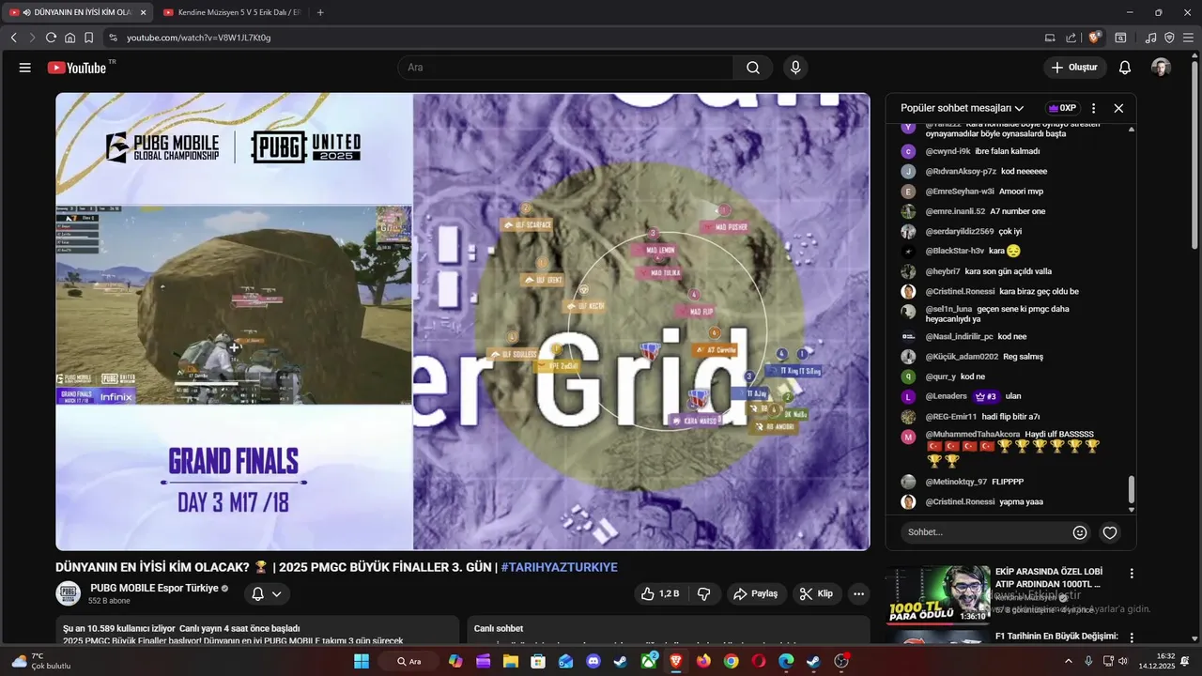Viewport: 1202px width, 676px height.
Task: Click @EmreSeyhan-w3i chat username
Action: tap(960, 192)
